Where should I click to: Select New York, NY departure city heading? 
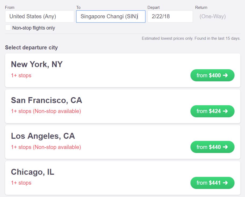(x=37, y=64)
